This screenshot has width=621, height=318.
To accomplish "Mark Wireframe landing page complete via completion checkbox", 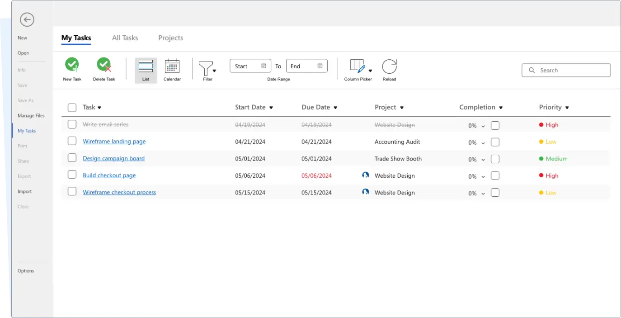I will (495, 142).
